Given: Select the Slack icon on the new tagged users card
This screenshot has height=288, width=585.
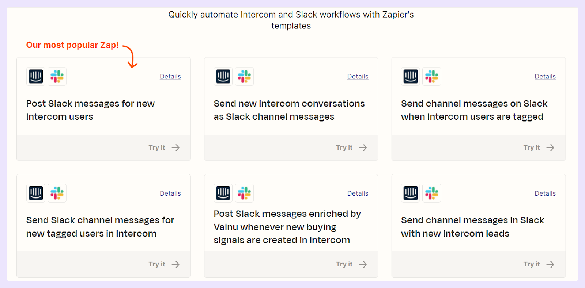Looking at the screenshot, I should click(x=57, y=193).
